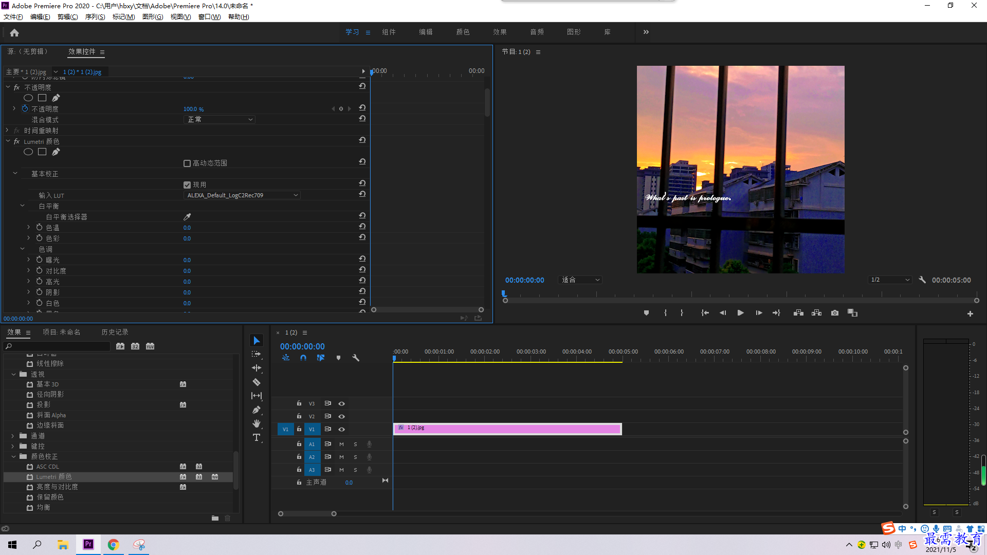Toggle V3 track output eye
Image resolution: width=987 pixels, height=555 pixels.
click(x=341, y=404)
